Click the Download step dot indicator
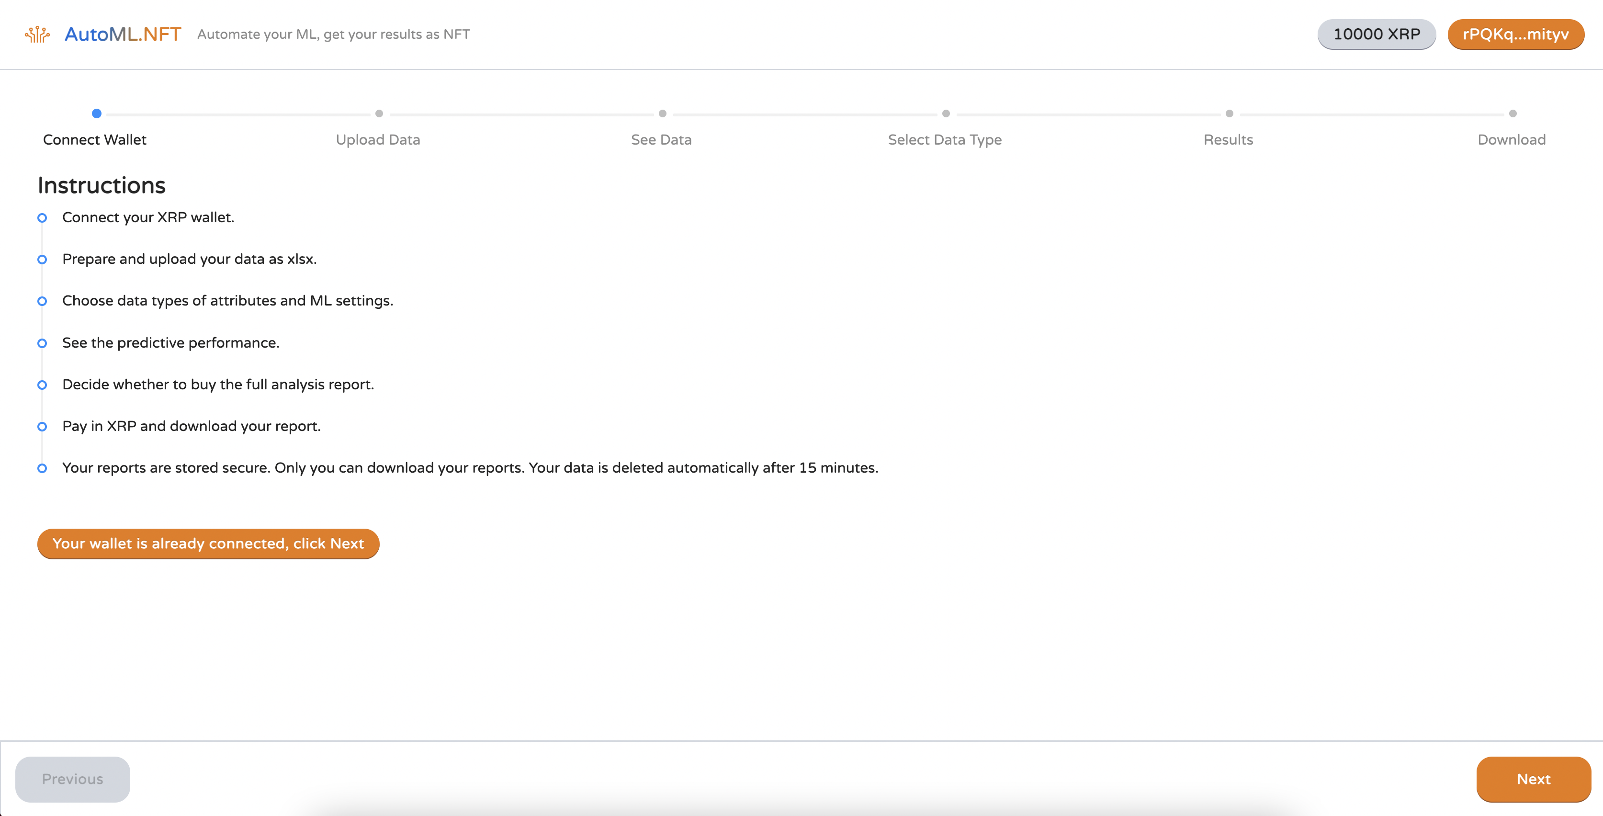The image size is (1603, 816). 1513,113
